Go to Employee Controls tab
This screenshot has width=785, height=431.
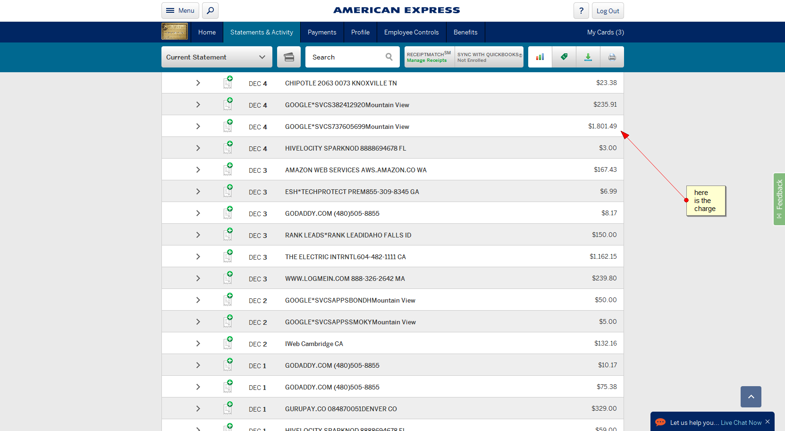(x=411, y=32)
